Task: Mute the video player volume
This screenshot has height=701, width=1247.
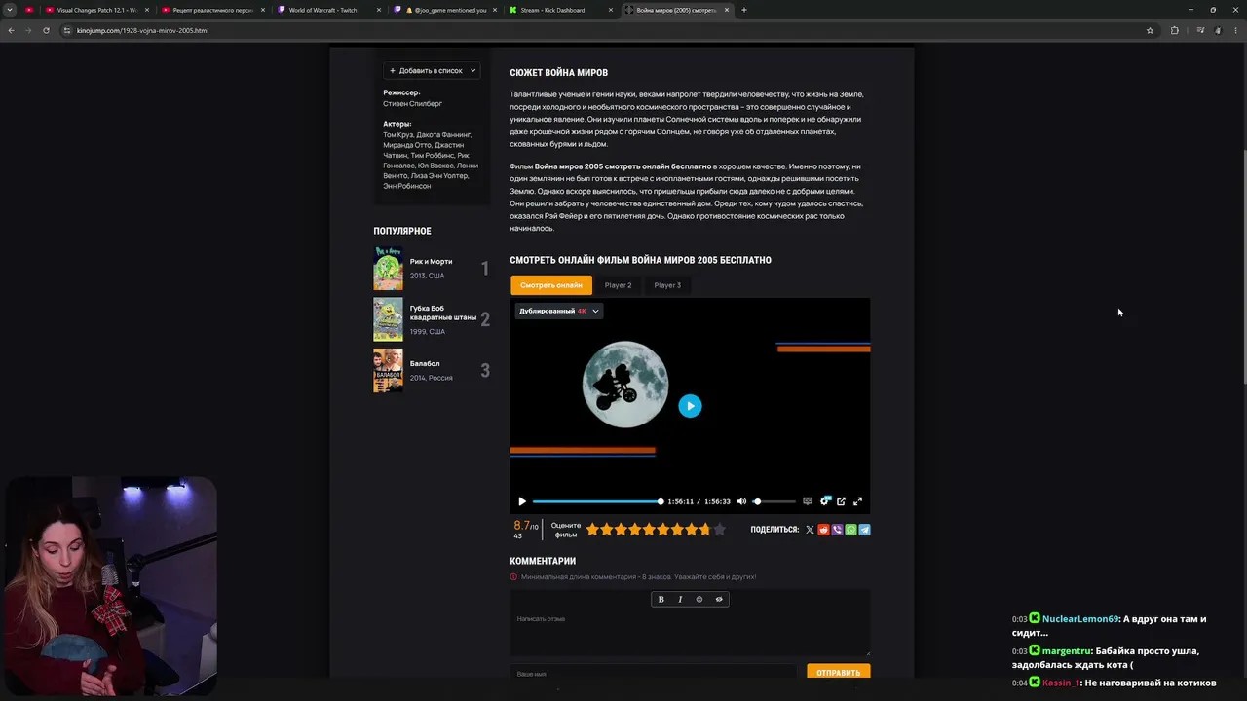Action: pyautogui.click(x=741, y=501)
